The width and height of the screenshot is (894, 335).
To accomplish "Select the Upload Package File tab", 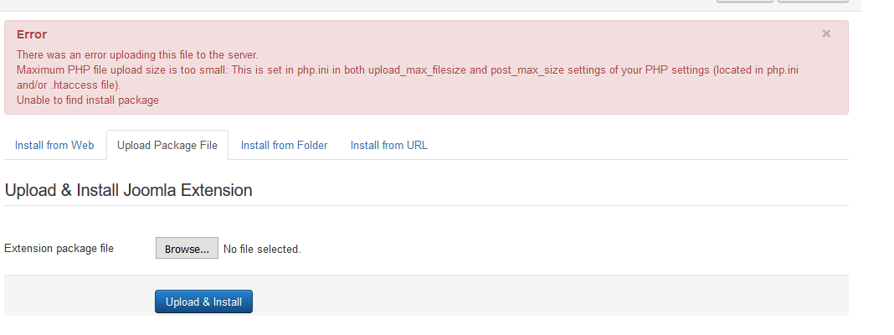I will click(167, 145).
